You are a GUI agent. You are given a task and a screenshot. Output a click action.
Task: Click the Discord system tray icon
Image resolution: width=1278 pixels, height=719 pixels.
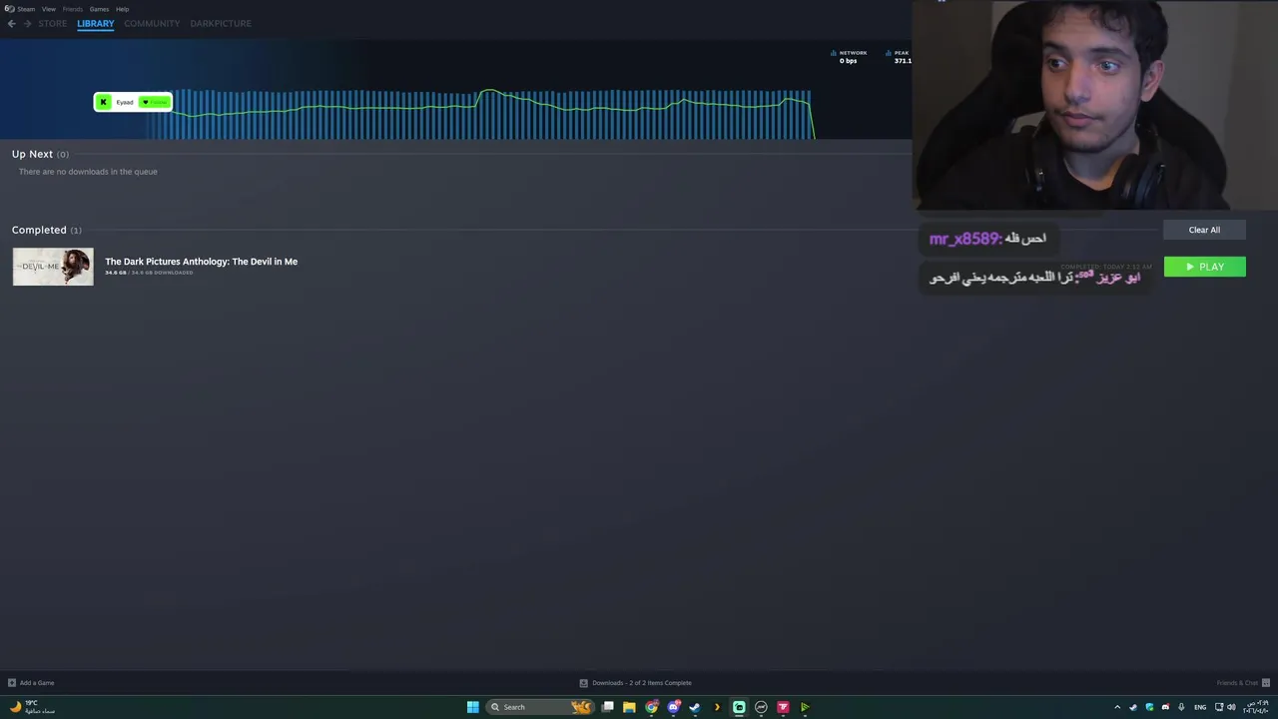pyautogui.click(x=1165, y=707)
